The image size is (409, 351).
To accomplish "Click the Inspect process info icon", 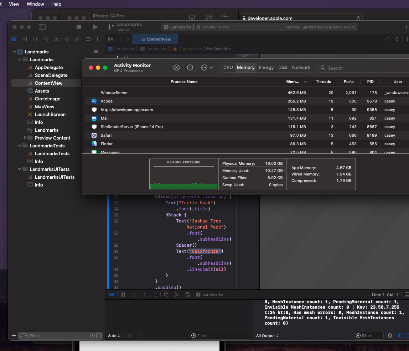I will [x=190, y=68].
